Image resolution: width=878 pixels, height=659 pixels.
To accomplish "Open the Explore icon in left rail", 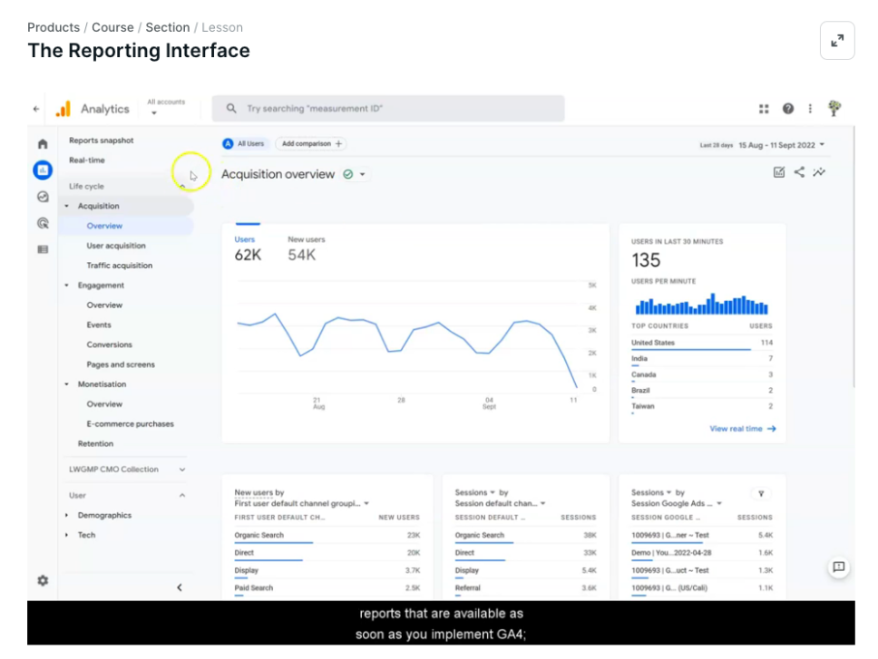I will coord(42,197).
